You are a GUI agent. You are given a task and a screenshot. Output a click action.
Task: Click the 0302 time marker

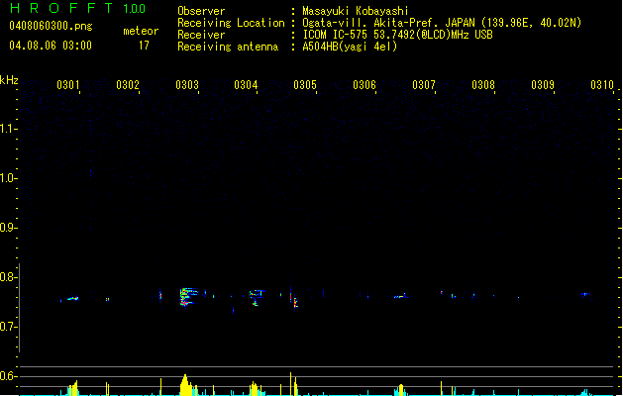[x=128, y=85]
